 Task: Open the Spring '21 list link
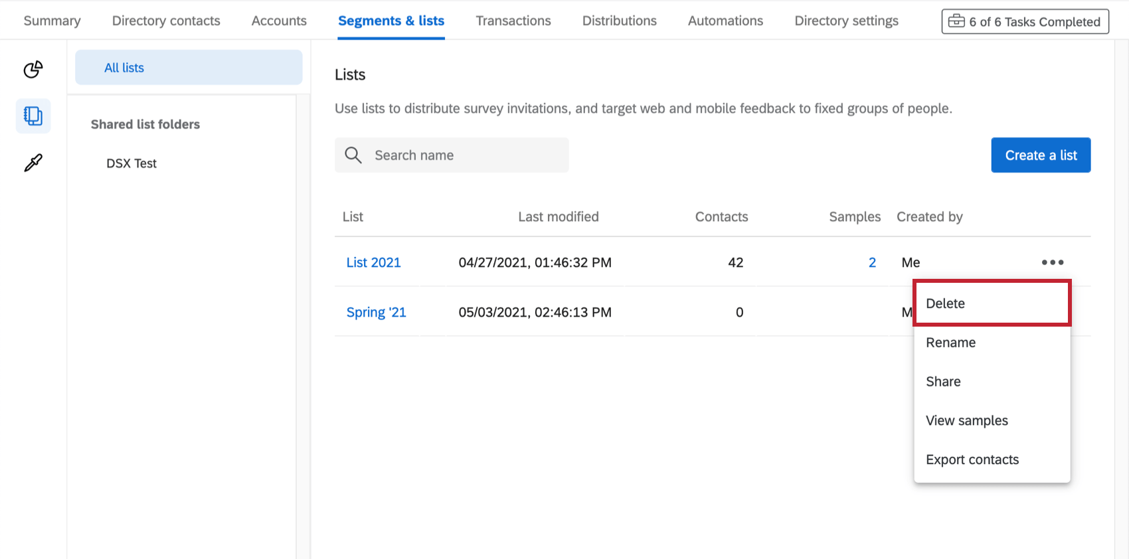376,312
